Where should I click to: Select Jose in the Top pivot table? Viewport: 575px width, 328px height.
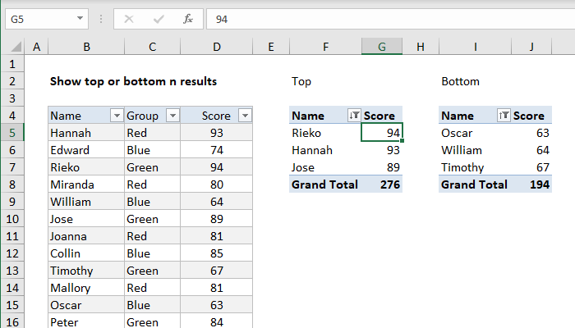[325, 167]
